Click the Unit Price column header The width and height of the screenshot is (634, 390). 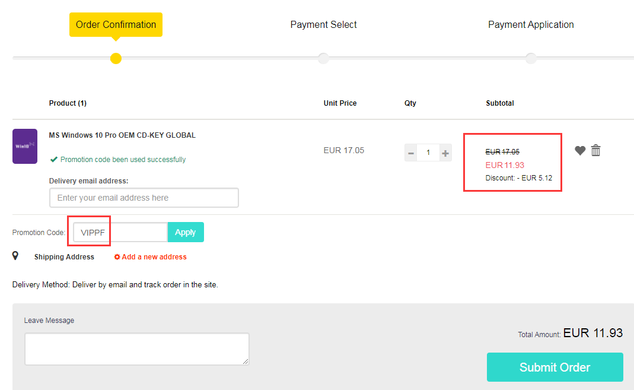tap(340, 103)
